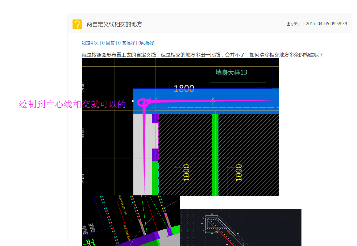Click the question description text about 自定义线
The width and height of the screenshot is (357, 246).
pyautogui.click(x=202, y=55)
